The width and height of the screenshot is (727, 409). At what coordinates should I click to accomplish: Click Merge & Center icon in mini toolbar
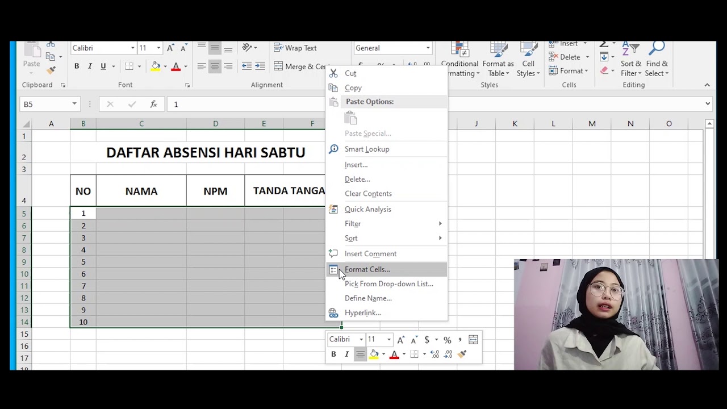473,340
